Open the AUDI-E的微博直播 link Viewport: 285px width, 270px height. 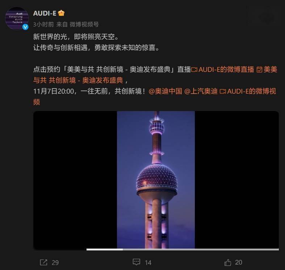pyautogui.click(x=226, y=69)
